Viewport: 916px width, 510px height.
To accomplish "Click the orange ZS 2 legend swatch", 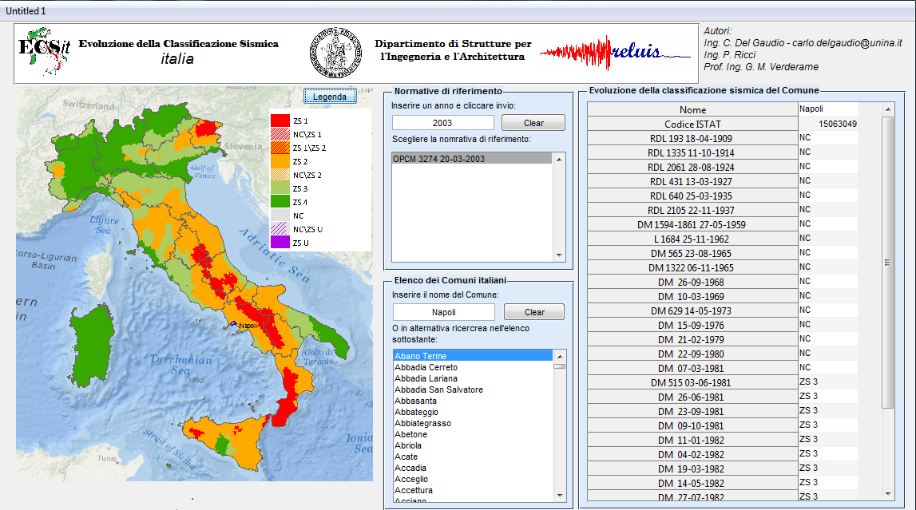I will [280, 162].
